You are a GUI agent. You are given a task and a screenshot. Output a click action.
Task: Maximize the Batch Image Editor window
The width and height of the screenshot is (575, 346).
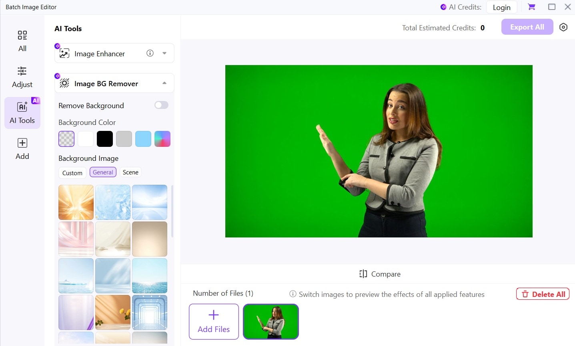click(x=552, y=7)
